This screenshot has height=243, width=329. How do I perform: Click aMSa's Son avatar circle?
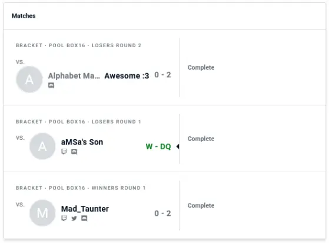click(x=42, y=146)
